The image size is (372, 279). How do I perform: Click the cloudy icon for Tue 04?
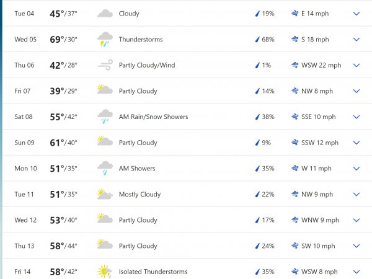click(105, 14)
